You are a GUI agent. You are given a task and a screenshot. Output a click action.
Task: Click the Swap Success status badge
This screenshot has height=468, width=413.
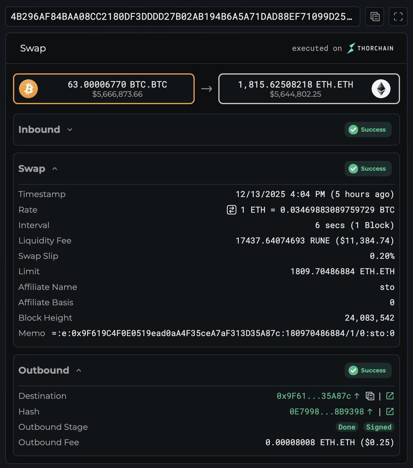pyautogui.click(x=368, y=168)
